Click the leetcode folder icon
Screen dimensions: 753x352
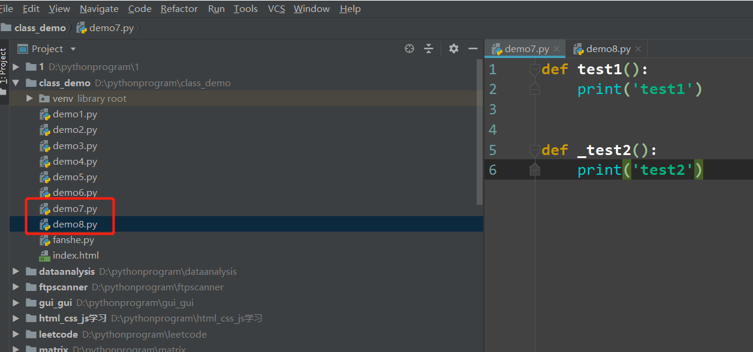31,334
